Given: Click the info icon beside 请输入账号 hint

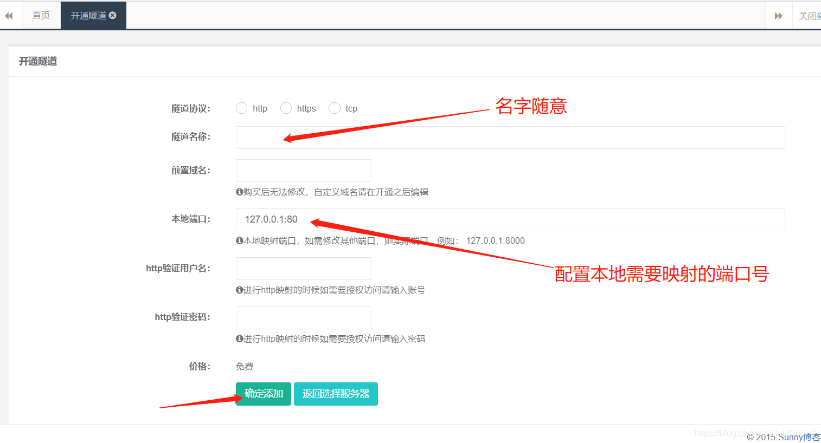Looking at the screenshot, I should (239, 290).
